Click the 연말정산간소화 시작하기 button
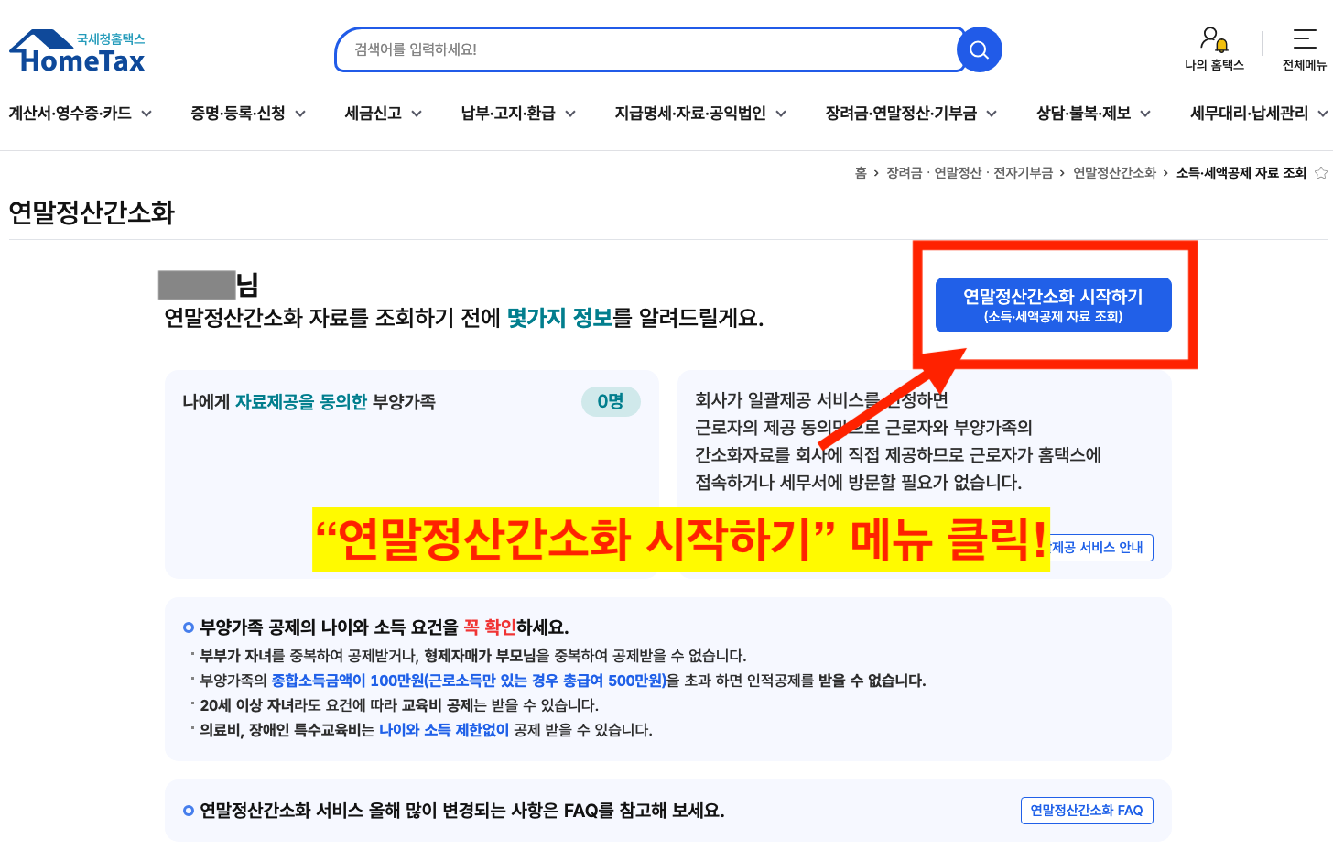The height and width of the screenshot is (850, 1333). tap(1053, 304)
